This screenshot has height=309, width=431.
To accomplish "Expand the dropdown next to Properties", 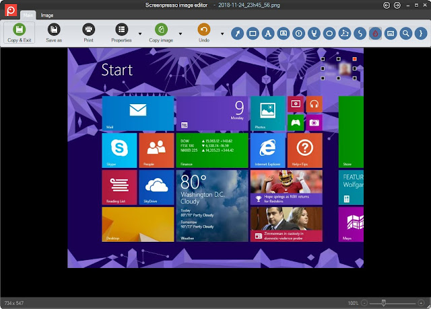I will click(140, 34).
